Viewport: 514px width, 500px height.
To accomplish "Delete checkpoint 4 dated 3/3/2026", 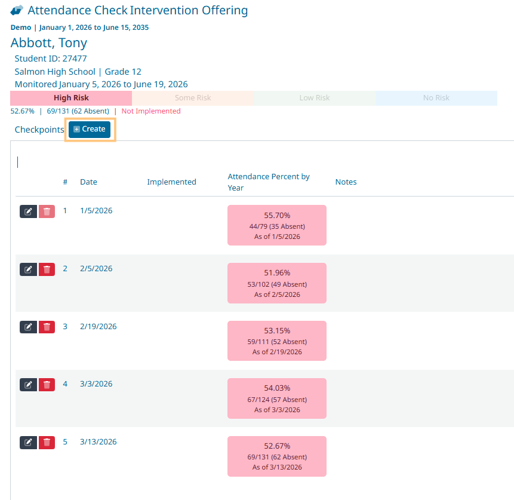I will pos(47,385).
